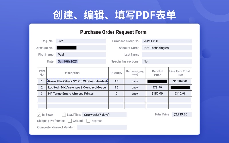Click item number 3 cell
Viewport: 229px width, 143px height.
[x=42, y=94]
